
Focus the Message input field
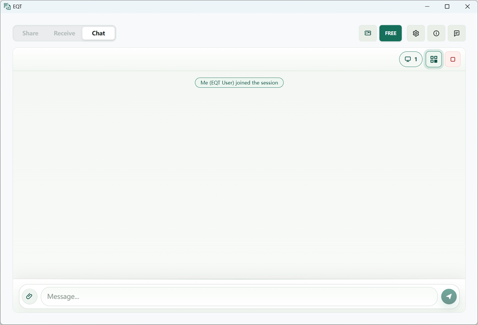click(239, 297)
